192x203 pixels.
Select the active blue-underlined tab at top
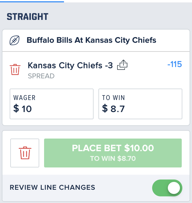[x=32, y=1]
